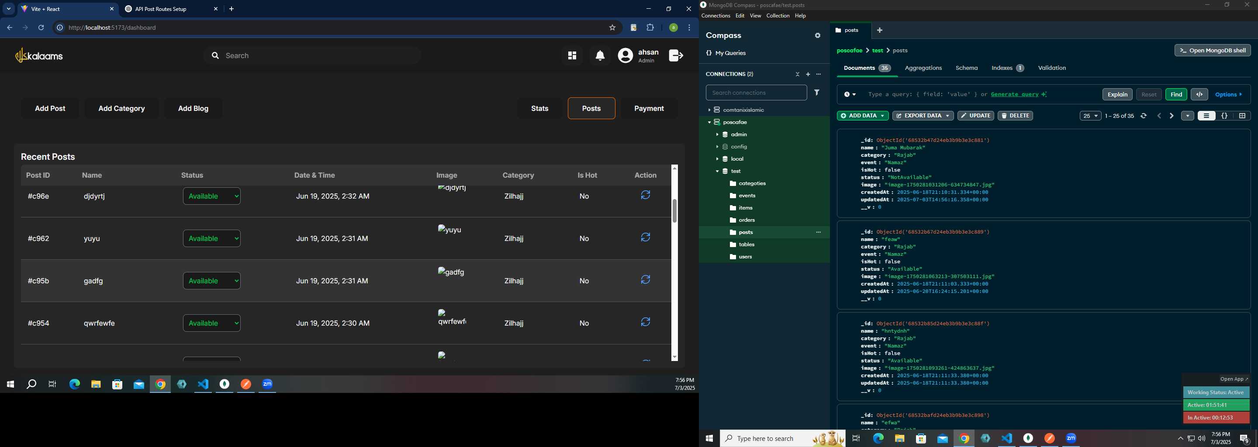Screen dimensions: 1258x447
Task: Toggle the query code </> button in Compass
Action: (x=1199, y=95)
